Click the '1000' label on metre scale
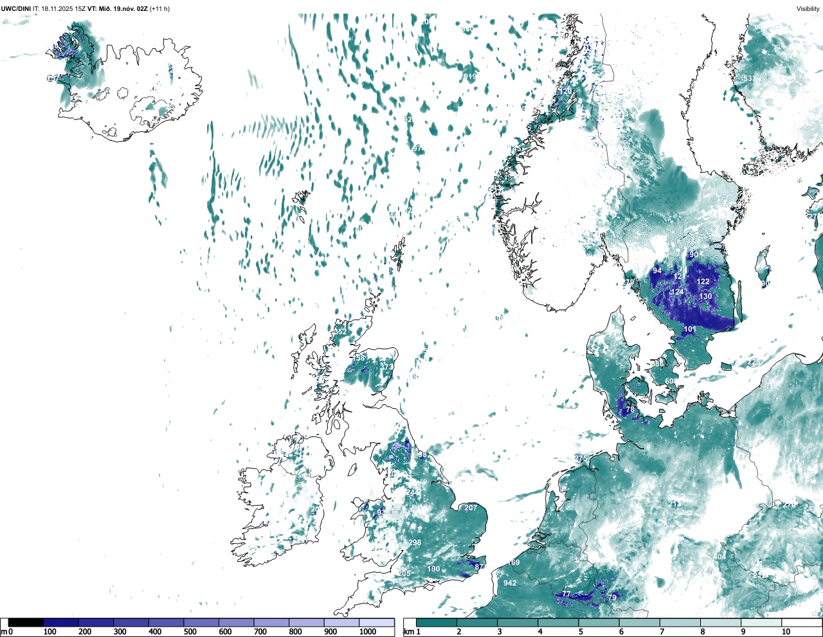Viewport: 823px width, 637px height. [368, 632]
